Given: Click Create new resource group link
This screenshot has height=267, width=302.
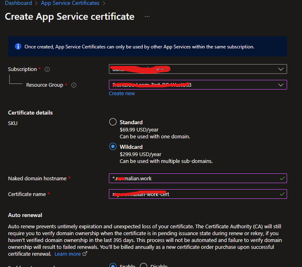Looking at the screenshot, I should coord(122,94).
